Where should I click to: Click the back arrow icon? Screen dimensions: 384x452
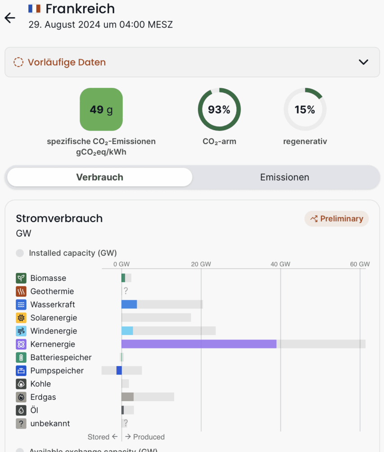(10, 18)
